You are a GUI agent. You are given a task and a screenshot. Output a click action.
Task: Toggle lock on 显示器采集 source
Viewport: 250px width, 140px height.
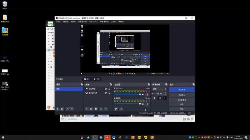tap(109, 93)
